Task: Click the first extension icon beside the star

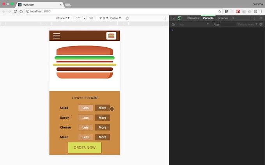Action: [x=226, y=11]
